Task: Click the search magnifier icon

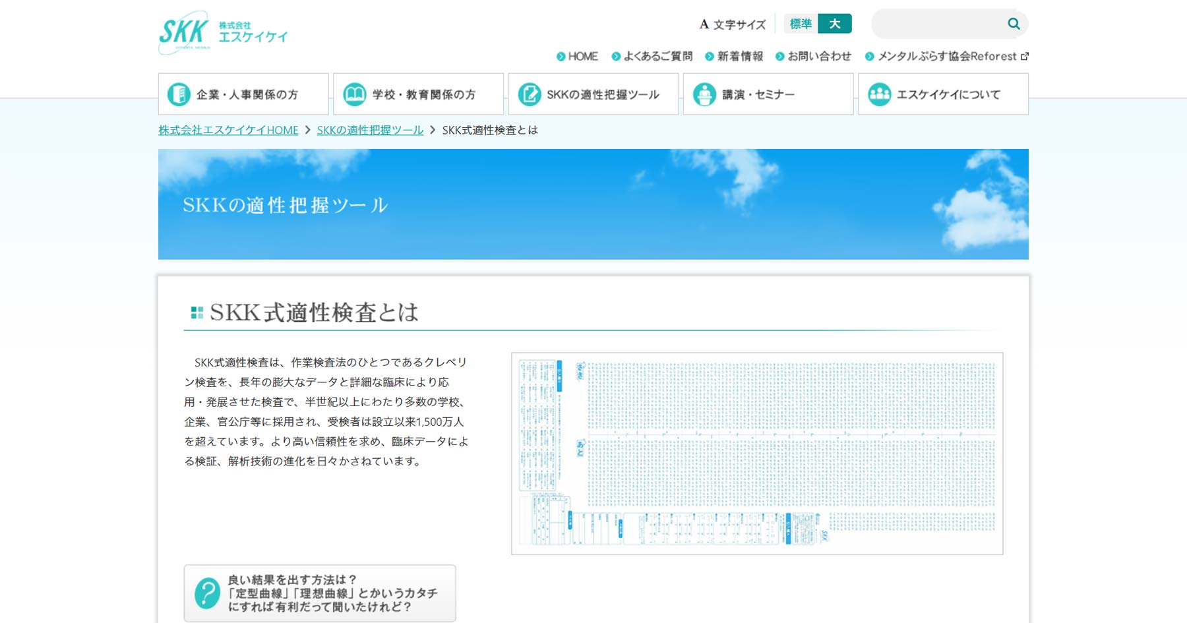Action: click(1014, 24)
